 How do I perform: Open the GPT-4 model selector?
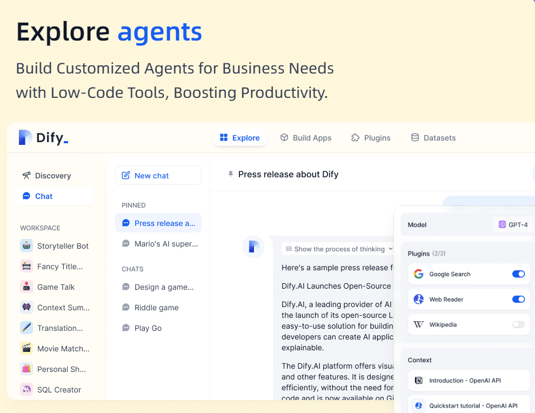513,224
